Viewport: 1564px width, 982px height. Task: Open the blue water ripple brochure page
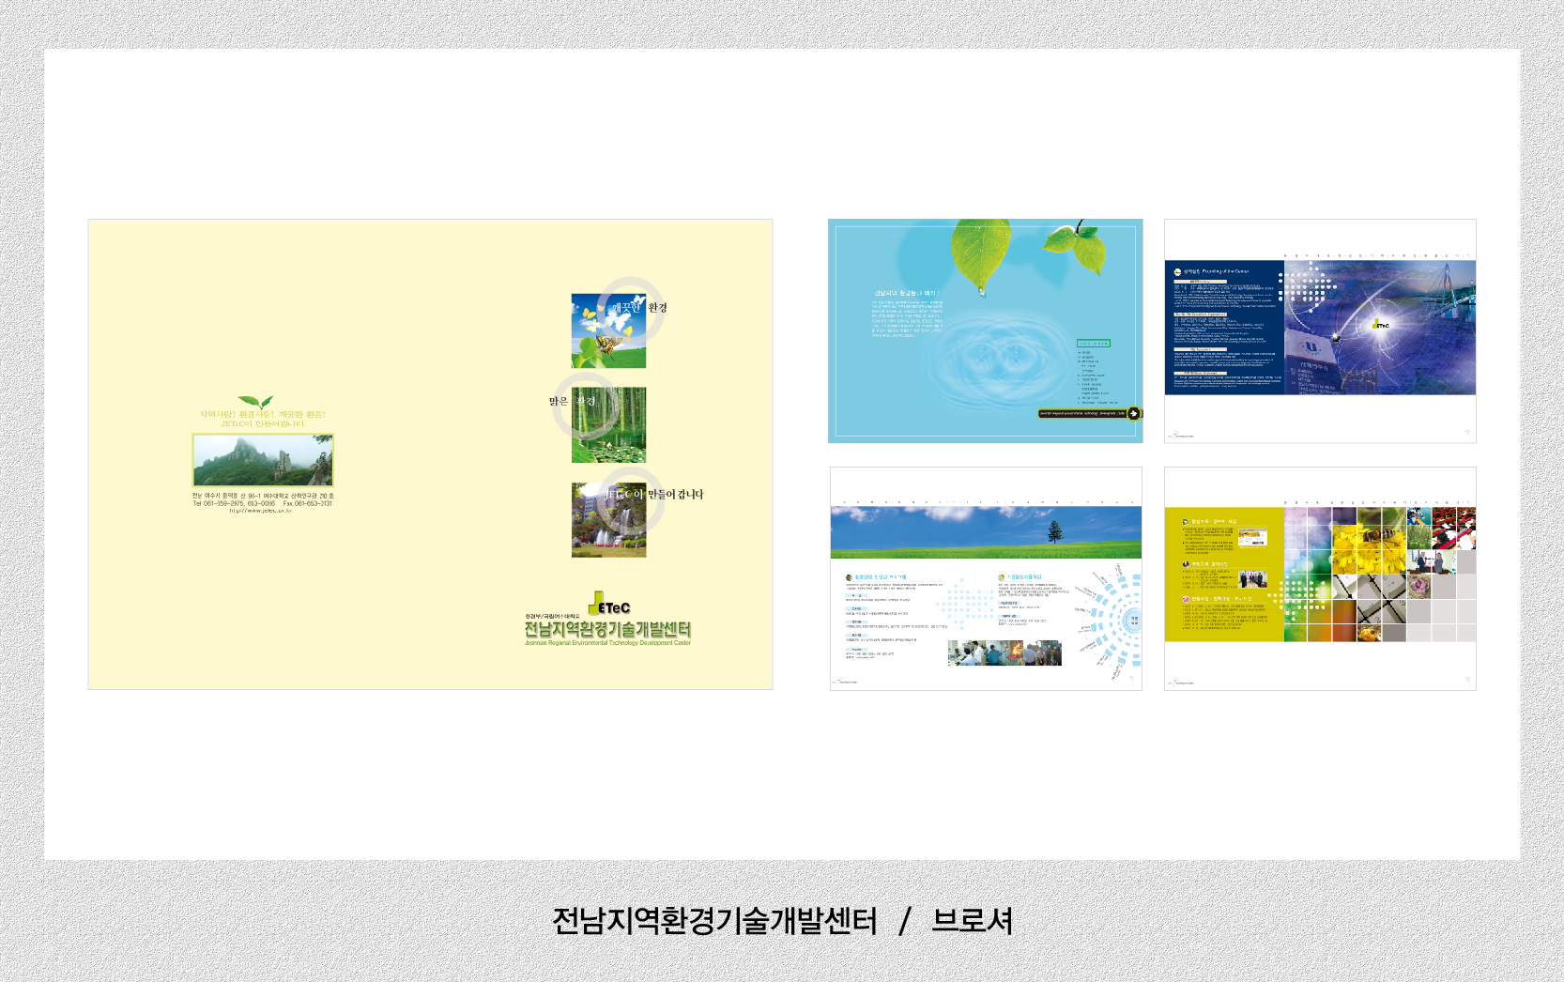[985, 330]
